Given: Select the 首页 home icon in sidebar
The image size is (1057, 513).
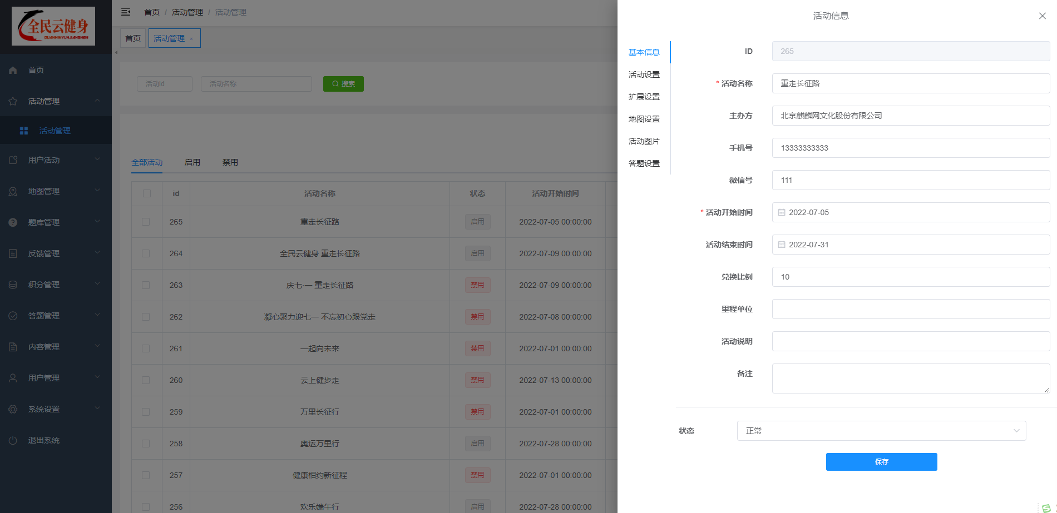Looking at the screenshot, I should coord(13,69).
